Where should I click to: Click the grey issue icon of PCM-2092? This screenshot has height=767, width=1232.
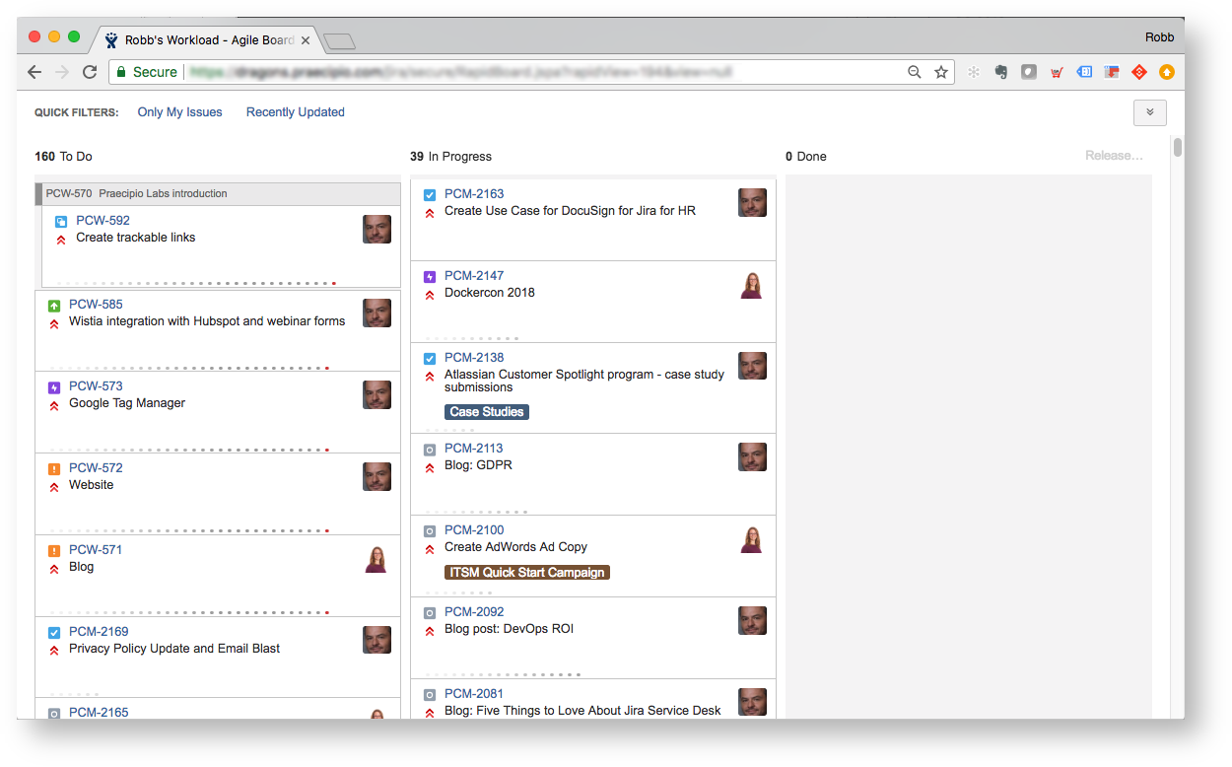click(x=430, y=613)
